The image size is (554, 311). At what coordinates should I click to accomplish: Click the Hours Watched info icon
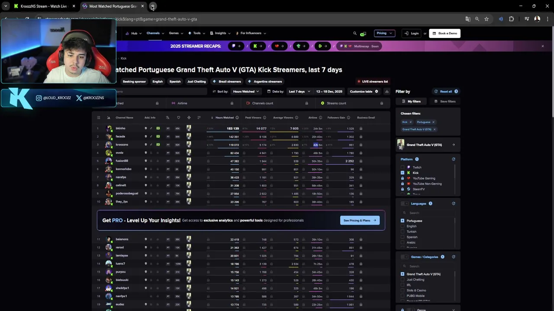click(x=237, y=117)
